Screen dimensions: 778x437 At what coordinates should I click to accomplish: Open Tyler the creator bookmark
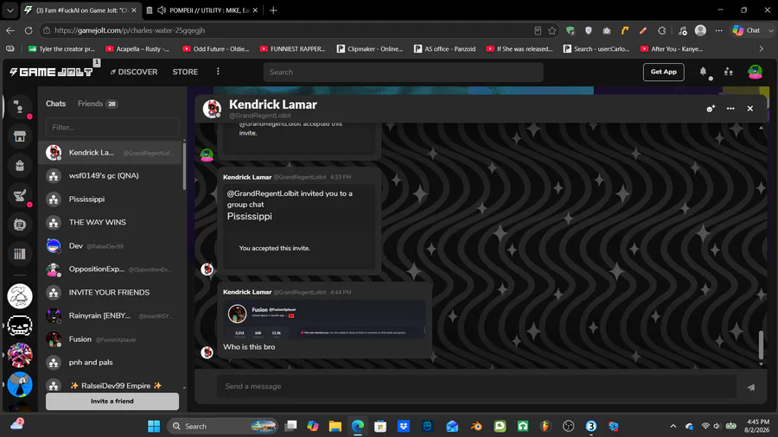pos(61,48)
